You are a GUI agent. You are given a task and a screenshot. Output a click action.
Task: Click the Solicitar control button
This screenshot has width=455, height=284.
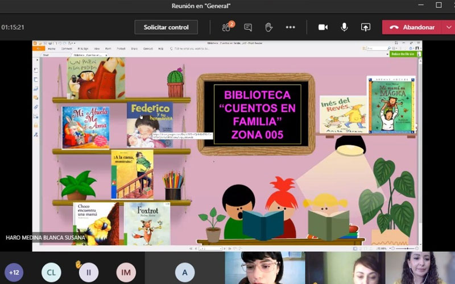pyautogui.click(x=166, y=27)
